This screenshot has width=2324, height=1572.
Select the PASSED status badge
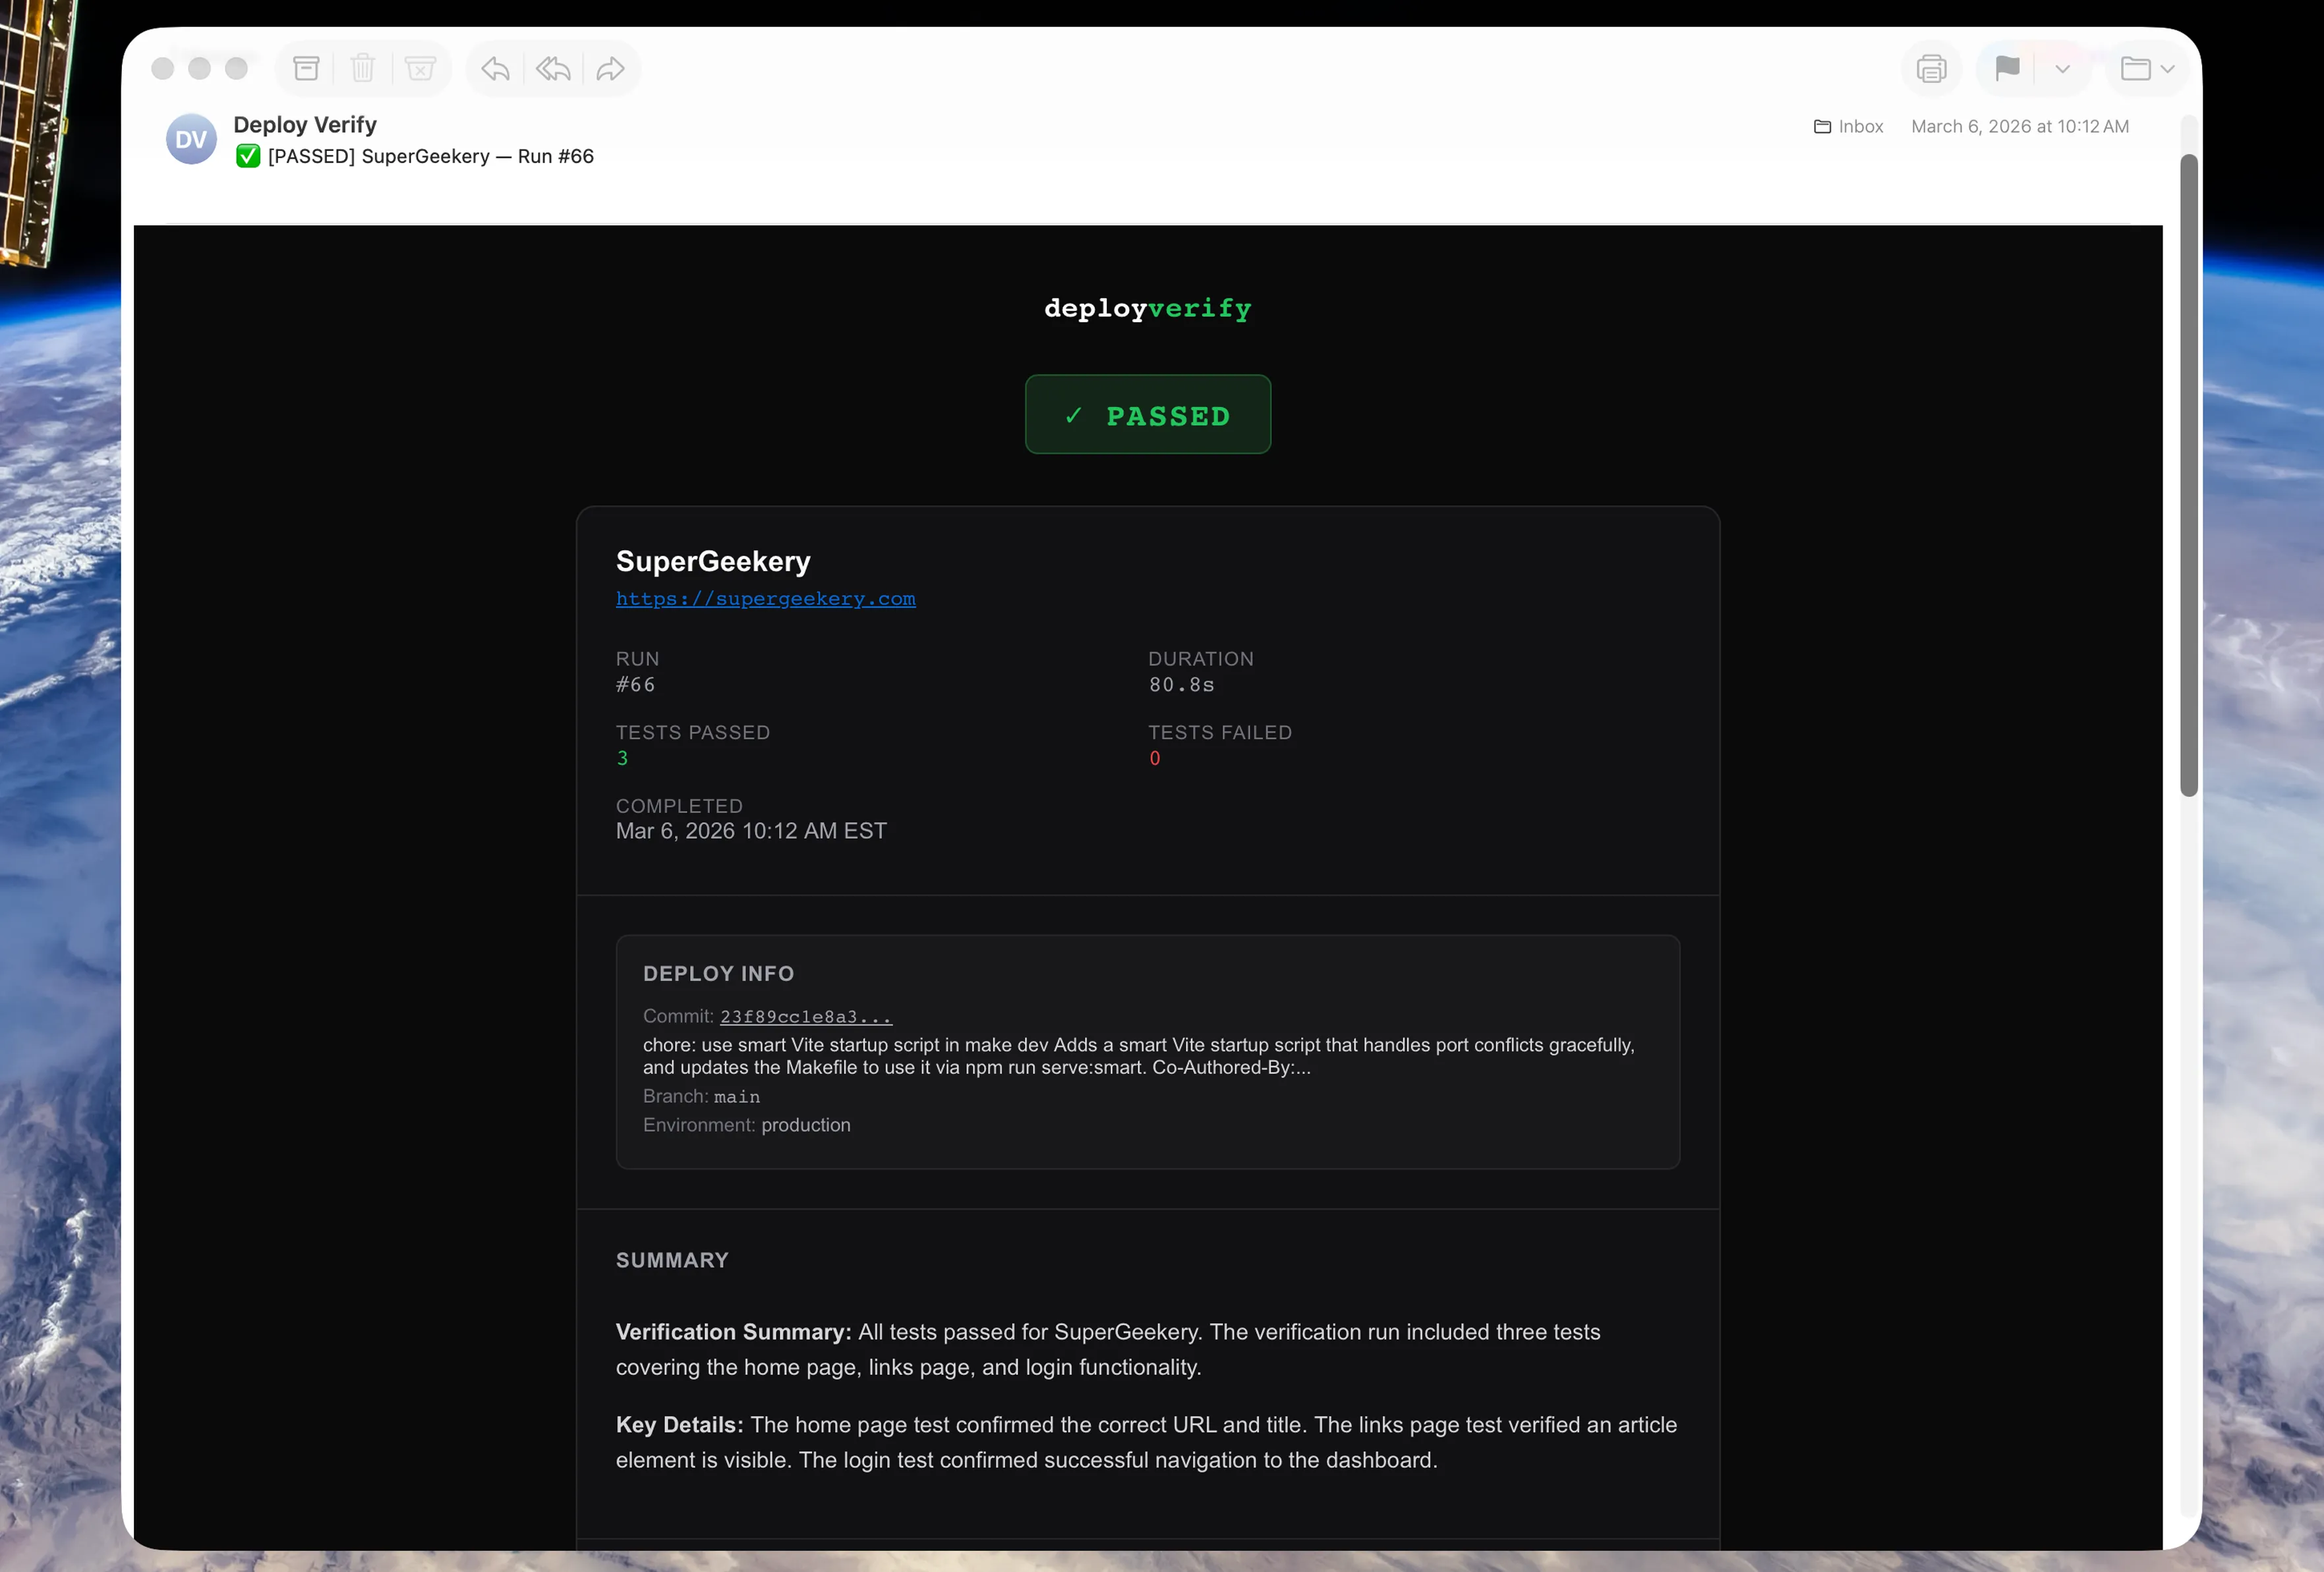[1147, 414]
